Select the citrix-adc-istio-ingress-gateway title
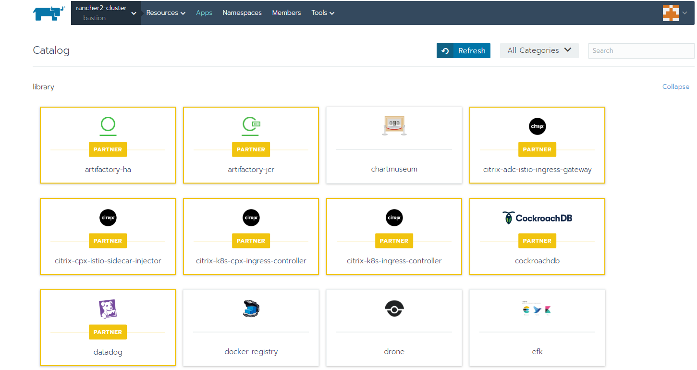Screen dimensions: 697x370 [x=538, y=170]
